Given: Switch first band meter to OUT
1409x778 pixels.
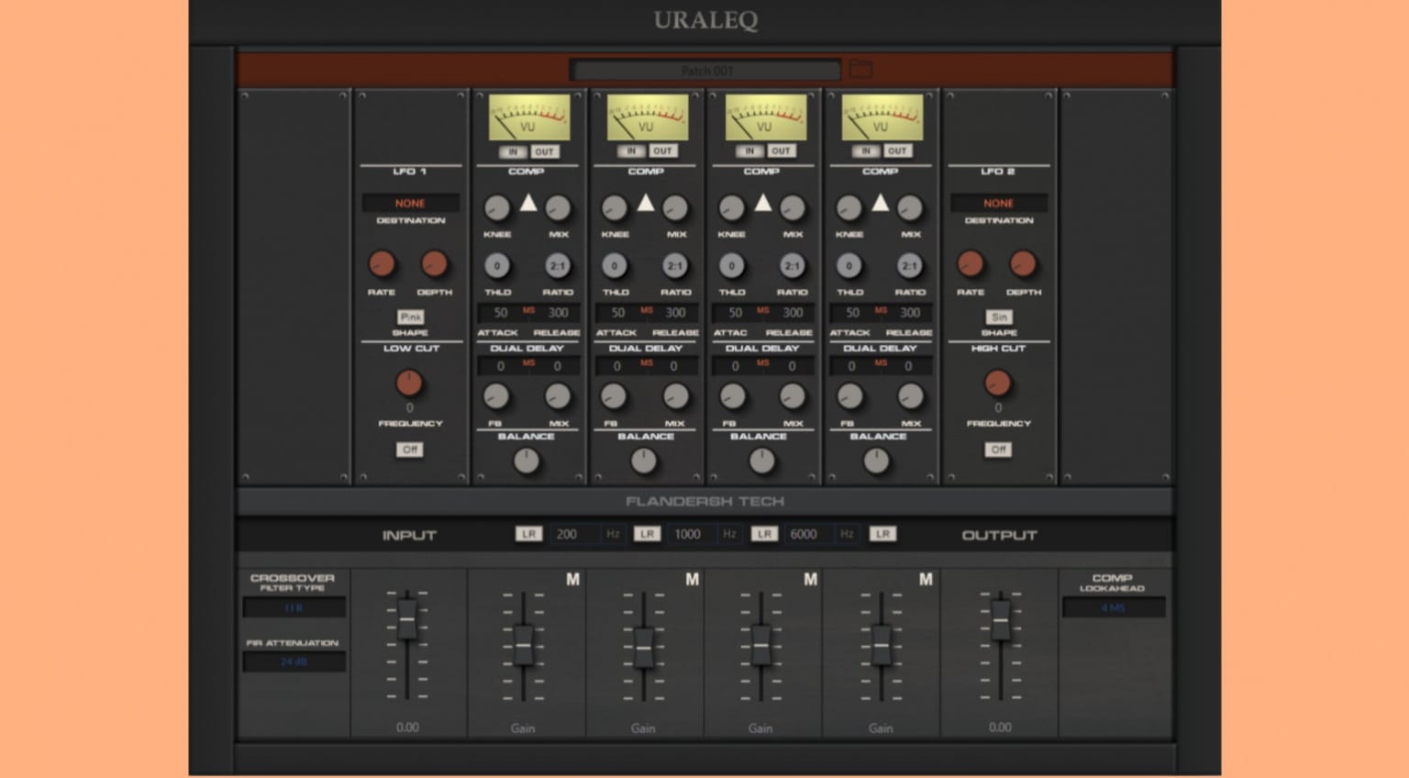Looking at the screenshot, I should click(x=544, y=151).
